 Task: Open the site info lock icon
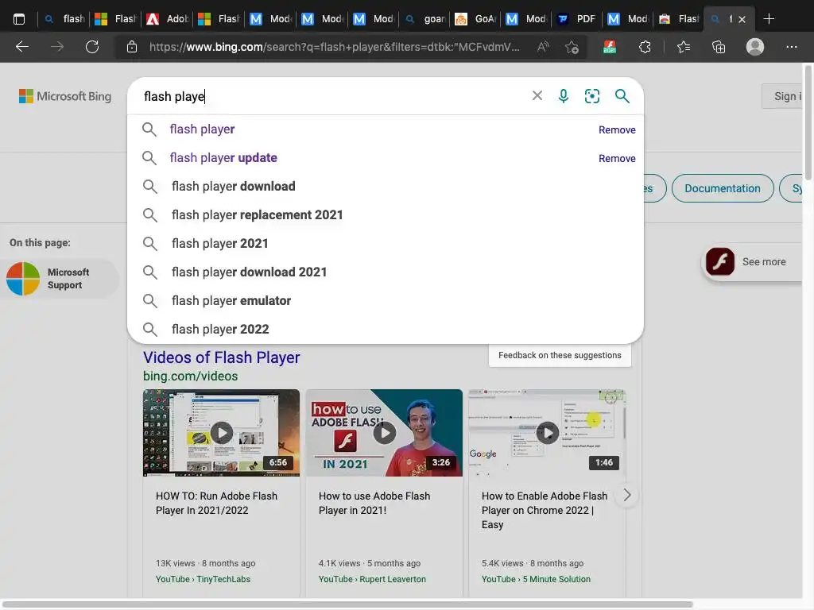pos(132,47)
